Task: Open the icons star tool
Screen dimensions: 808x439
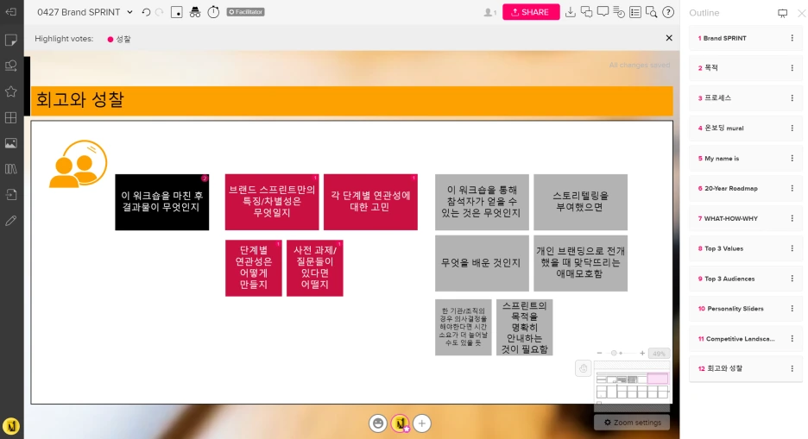Action: tap(11, 91)
